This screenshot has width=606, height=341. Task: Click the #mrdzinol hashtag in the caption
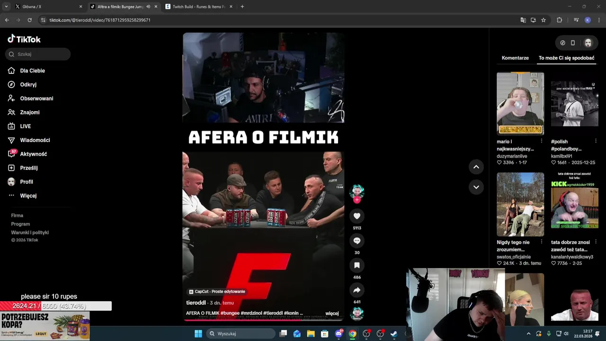coord(251,314)
